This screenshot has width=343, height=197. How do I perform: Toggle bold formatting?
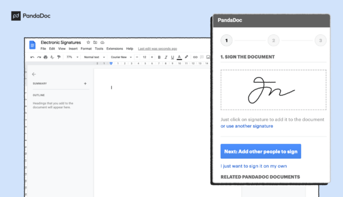[x=159, y=57]
